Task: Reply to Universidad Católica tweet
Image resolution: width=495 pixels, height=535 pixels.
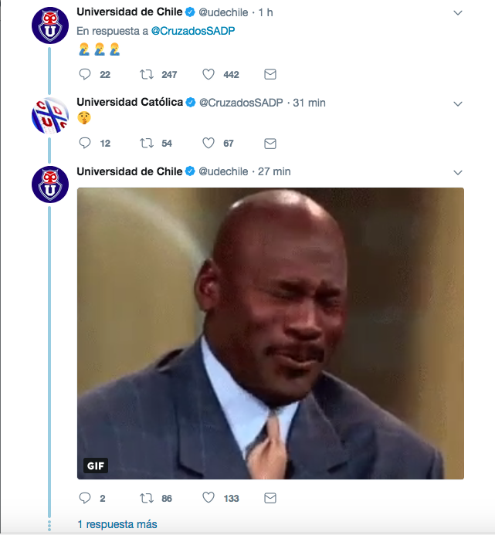Action: [x=85, y=143]
